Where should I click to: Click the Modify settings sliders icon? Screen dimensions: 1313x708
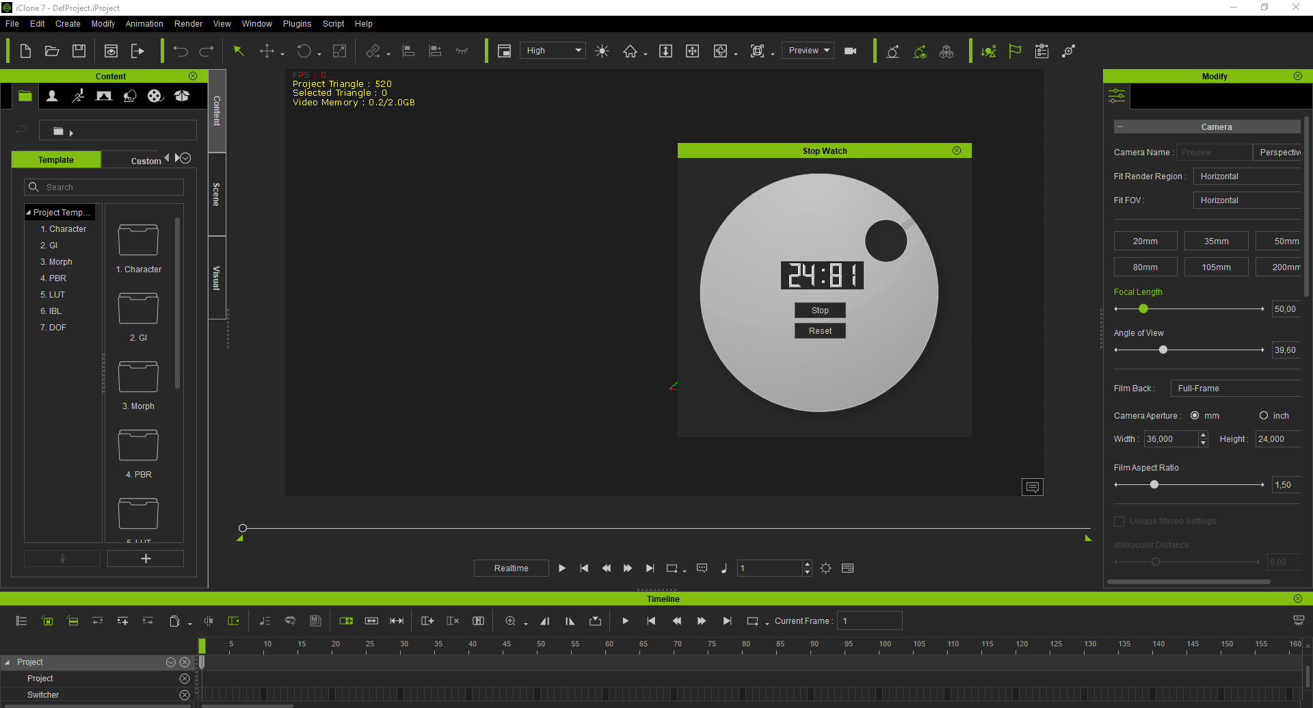1117,96
